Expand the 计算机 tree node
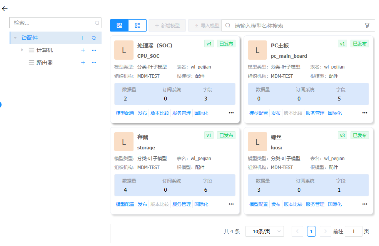The image size is (379, 246). pyautogui.click(x=22, y=50)
